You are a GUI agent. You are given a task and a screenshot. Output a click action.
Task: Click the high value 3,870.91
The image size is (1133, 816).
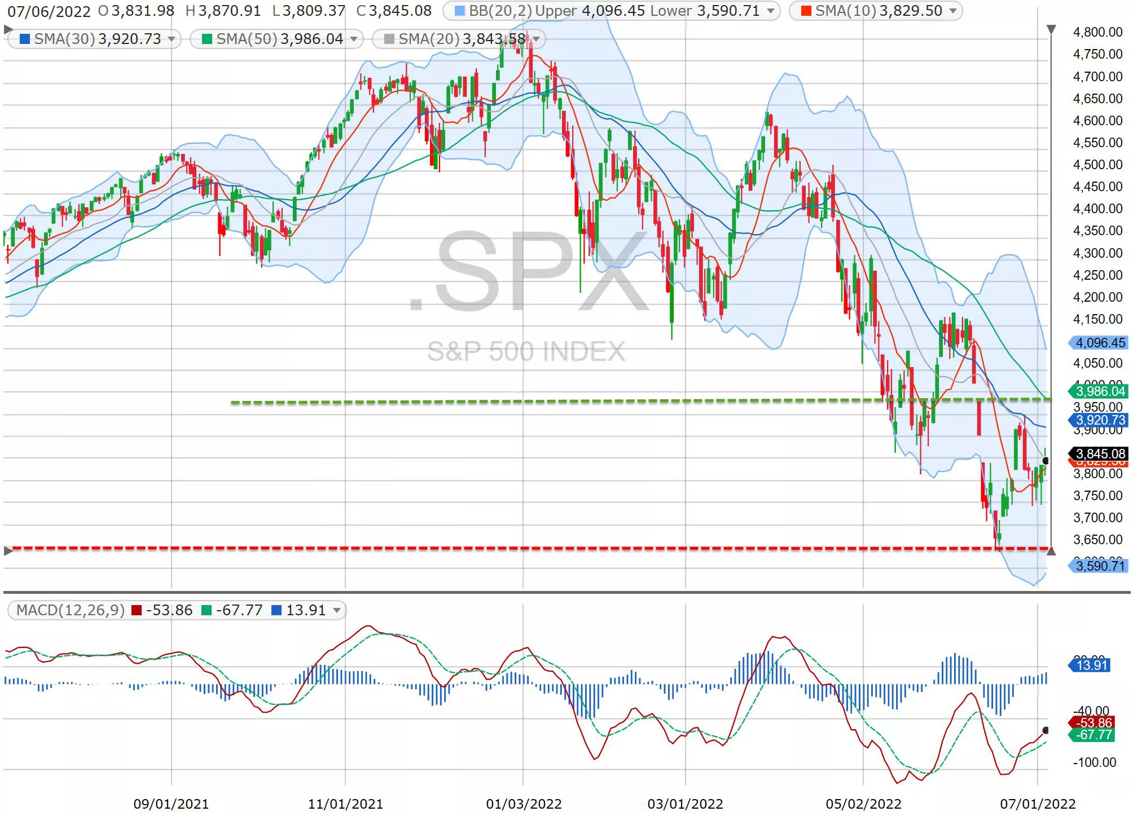[229, 11]
